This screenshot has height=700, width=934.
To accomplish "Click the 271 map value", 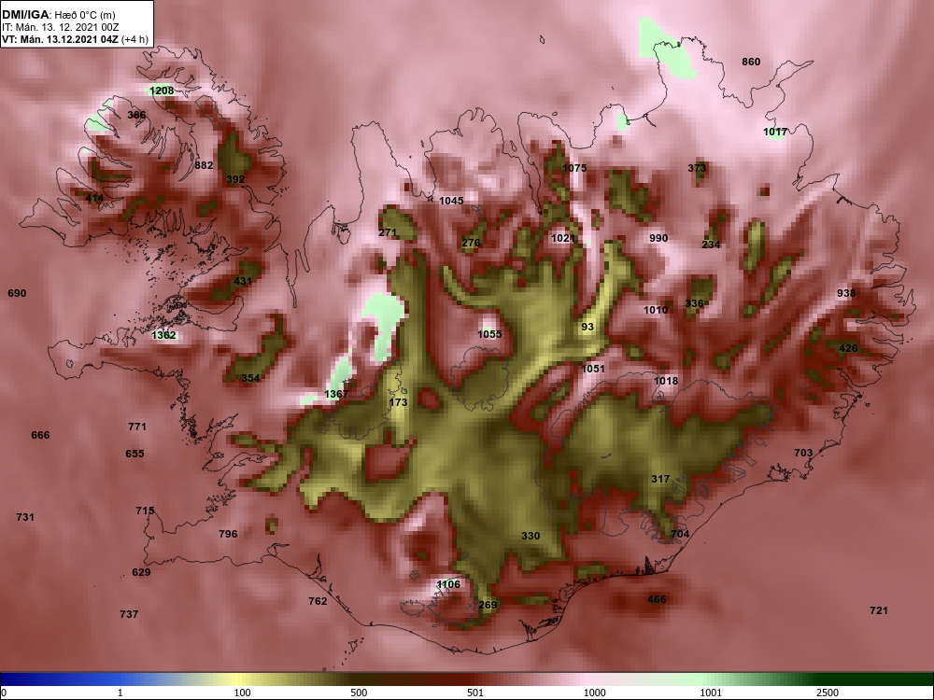I will coord(388,232).
